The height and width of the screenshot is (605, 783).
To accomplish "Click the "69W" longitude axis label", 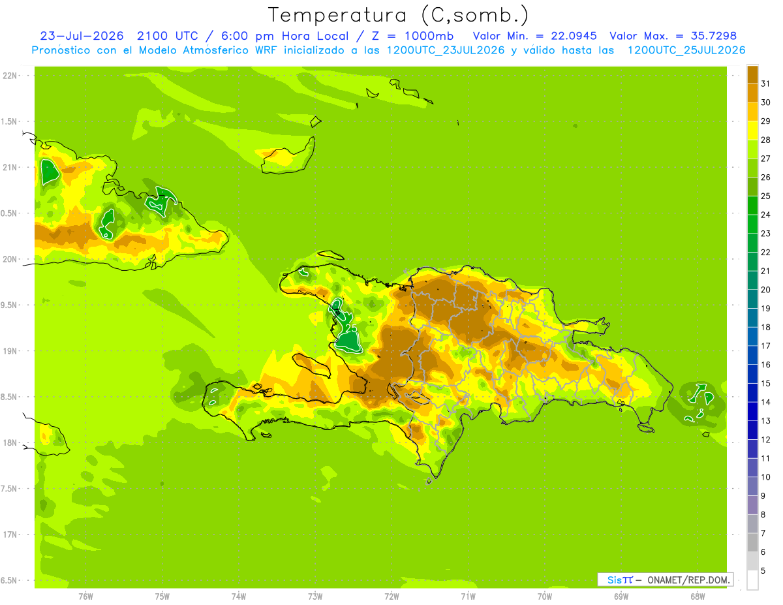I will pos(621,596).
